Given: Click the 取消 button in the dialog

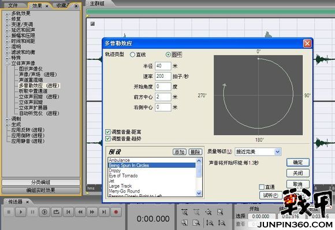Looking at the screenshot, I should coord(298,184).
